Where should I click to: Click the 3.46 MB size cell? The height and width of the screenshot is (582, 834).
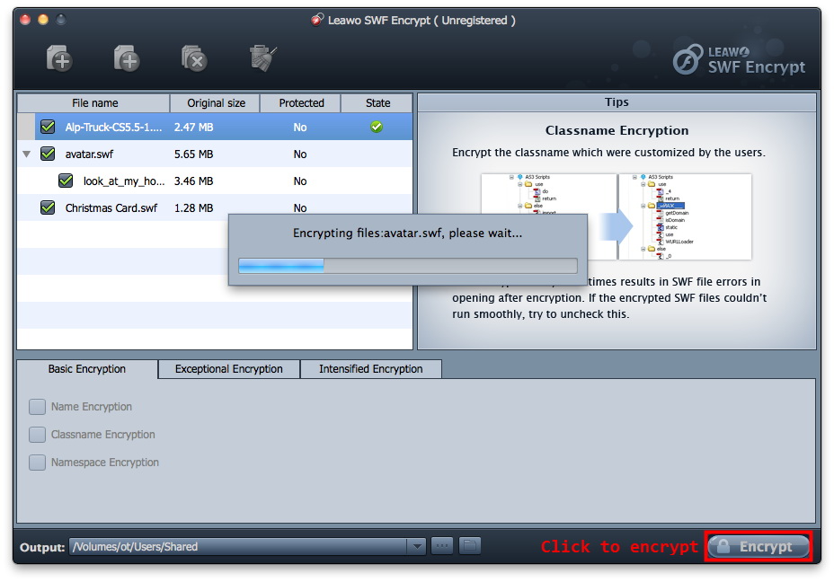point(193,181)
